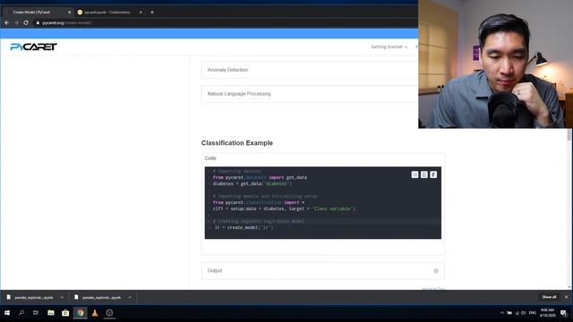Open options chevron for first download
The width and height of the screenshot is (573, 322).
[x=62, y=297]
